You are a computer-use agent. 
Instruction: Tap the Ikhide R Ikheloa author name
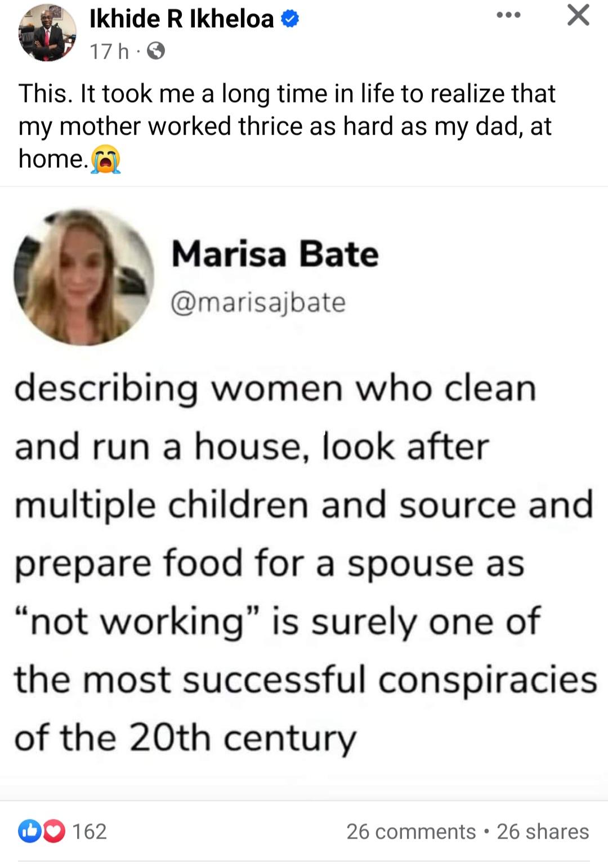181,19
